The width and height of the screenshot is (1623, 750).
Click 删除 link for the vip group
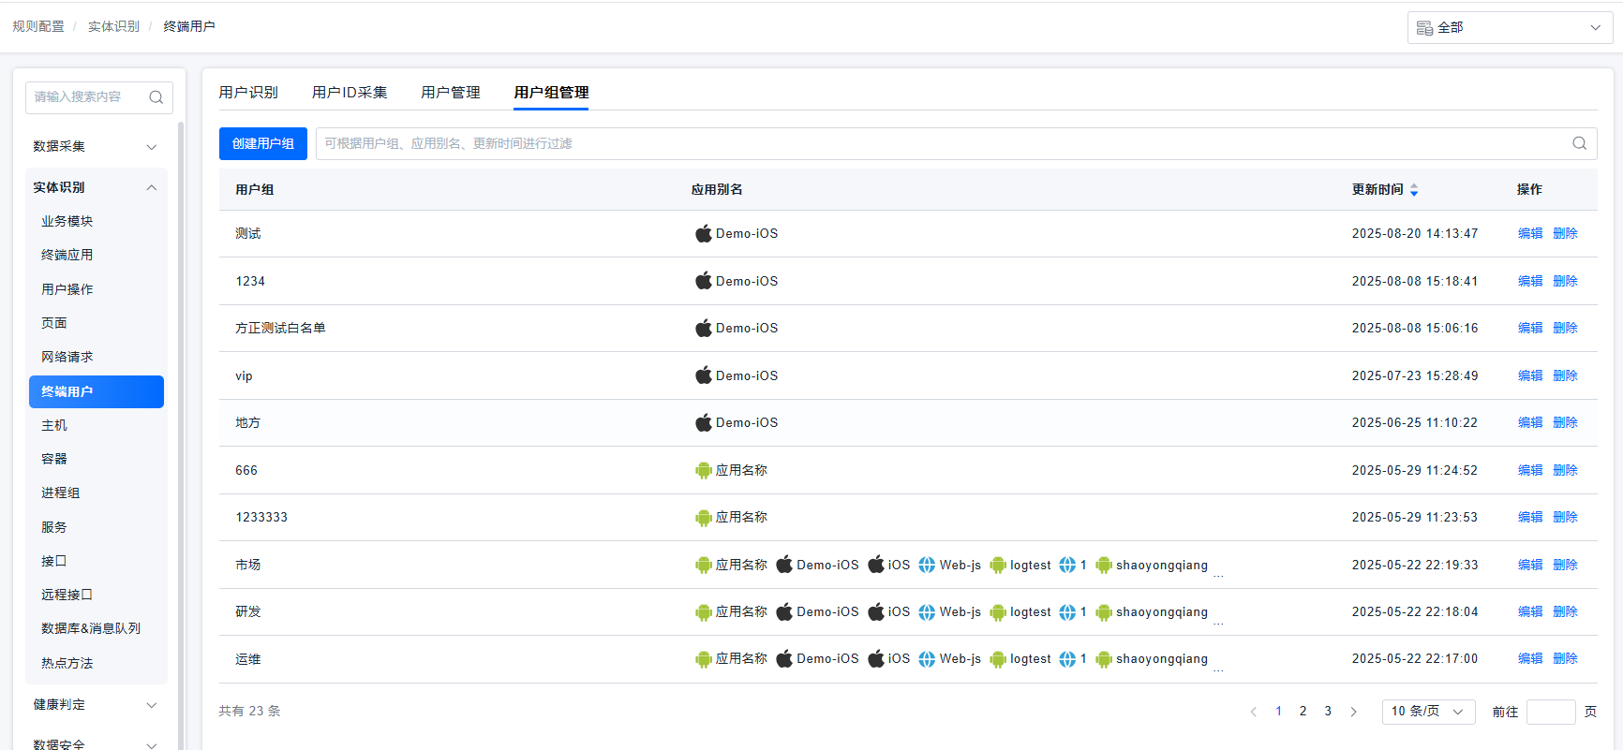coord(1565,376)
